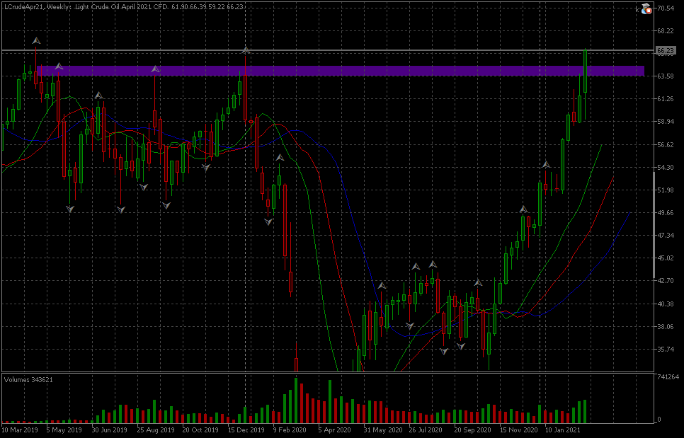The height and width of the screenshot is (438, 684).
Task: Click the 49.66 price scale label
Action: 666,213
